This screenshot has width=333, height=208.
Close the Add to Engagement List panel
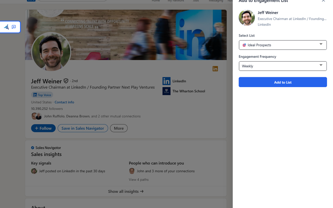coord(323,1)
